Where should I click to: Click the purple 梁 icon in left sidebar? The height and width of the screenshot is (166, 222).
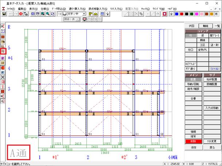[3, 58]
